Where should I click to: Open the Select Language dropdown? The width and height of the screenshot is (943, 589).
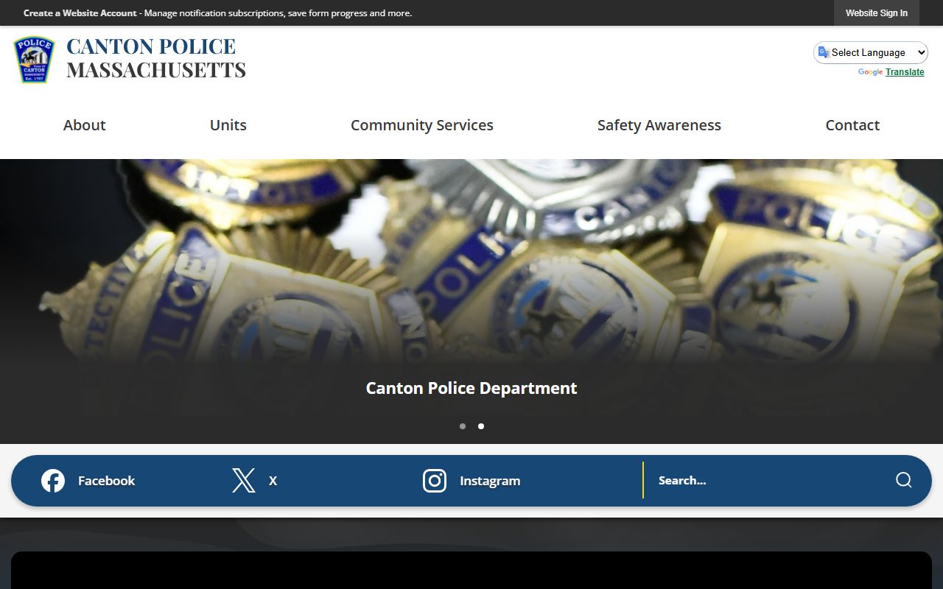pyautogui.click(x=871, y=52)
